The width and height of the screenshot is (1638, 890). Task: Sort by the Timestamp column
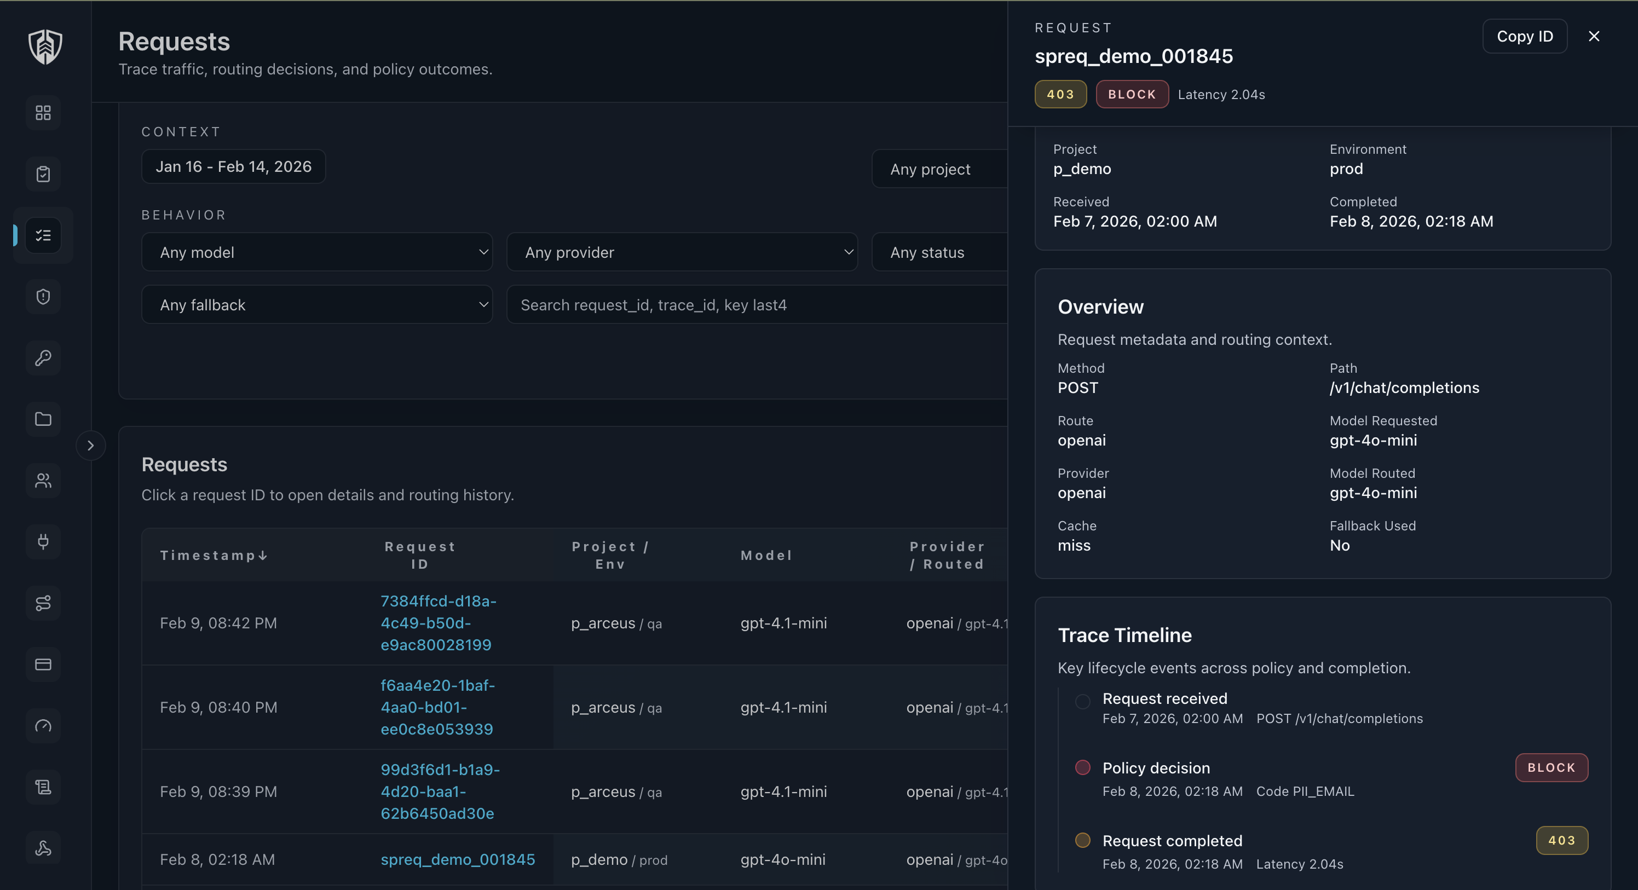[x=212, y=554]
